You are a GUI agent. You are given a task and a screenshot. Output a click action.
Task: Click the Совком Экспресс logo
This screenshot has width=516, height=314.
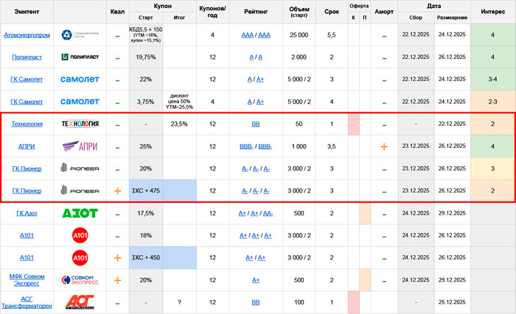[79, 279]
